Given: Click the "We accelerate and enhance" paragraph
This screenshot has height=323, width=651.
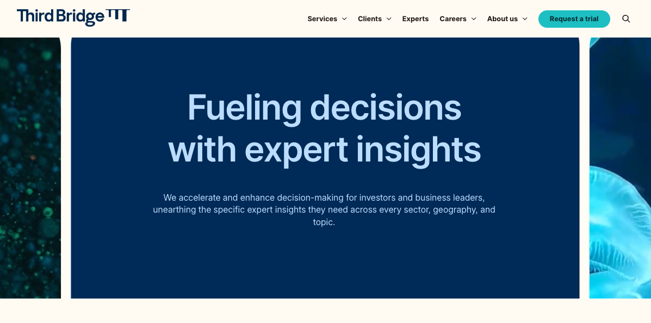Looking at the screenshot, I should [x=324, y=209].
